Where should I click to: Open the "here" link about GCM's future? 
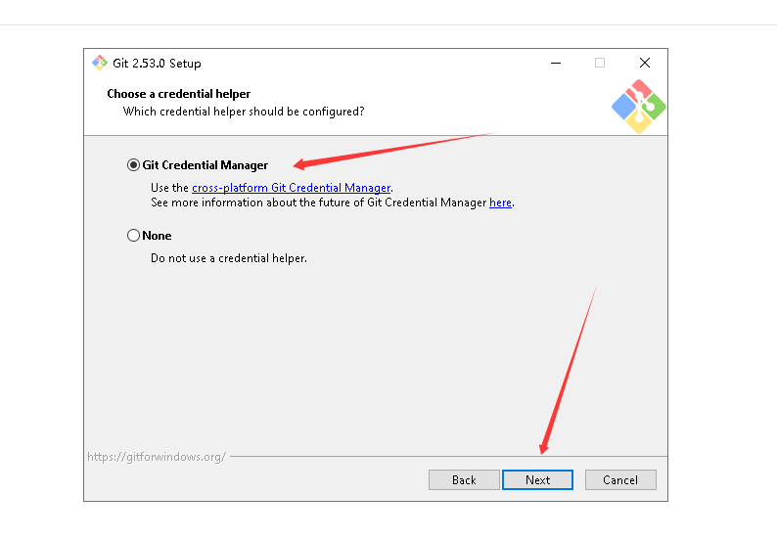coord(500,202)
